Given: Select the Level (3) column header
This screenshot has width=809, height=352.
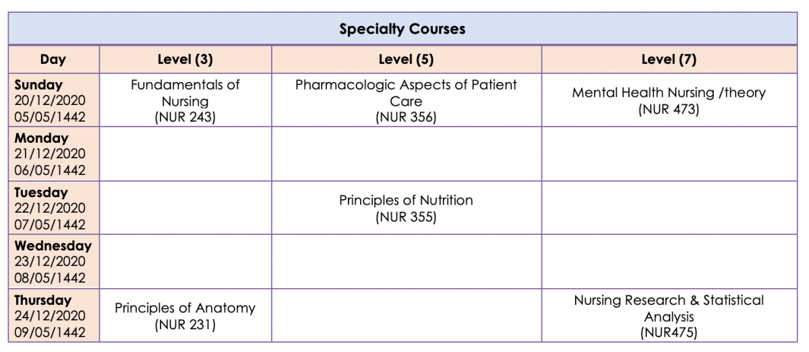Looking at the screenshot, I should [185, 59].
